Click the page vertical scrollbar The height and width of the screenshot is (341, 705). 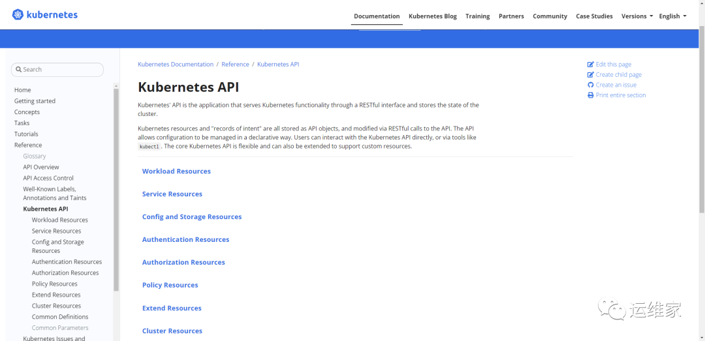click(x=702, y=119)
